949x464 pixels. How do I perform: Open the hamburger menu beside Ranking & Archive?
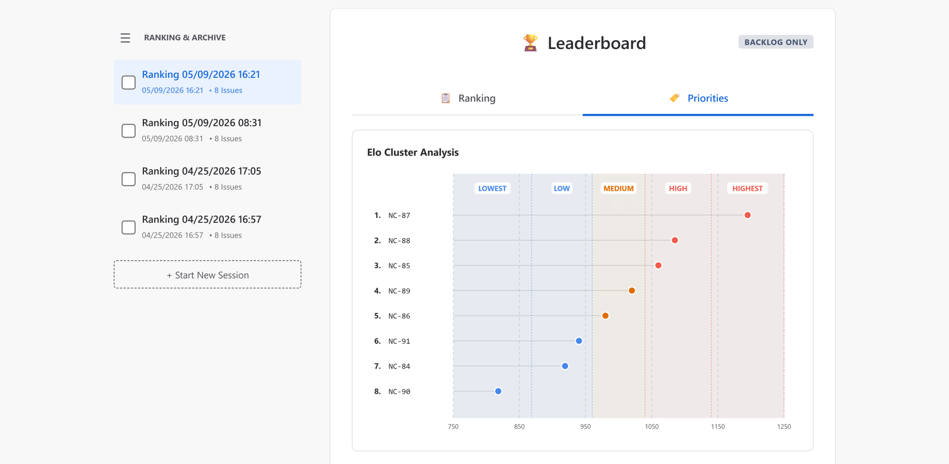[125, 38]
